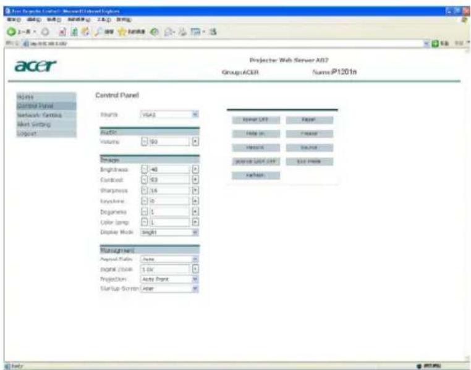This screenshot has width=471, height=370.
Task: Click the Power Off button
Action: (256, 120)
